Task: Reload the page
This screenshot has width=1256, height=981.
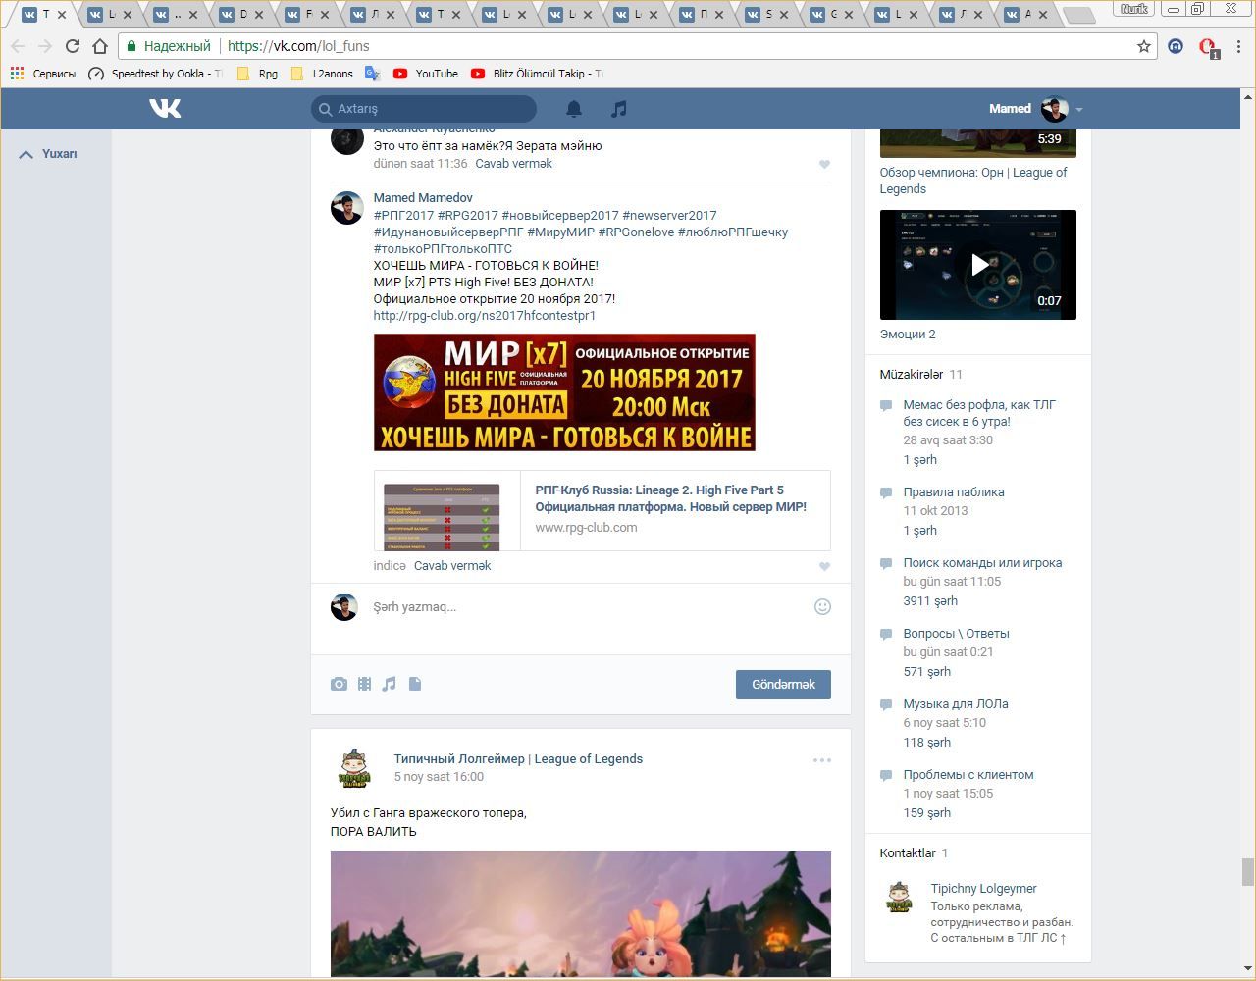Action: click(72, 46)
